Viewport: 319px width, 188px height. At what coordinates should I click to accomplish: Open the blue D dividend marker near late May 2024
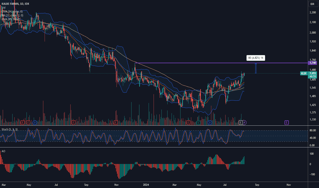[210, 123]
